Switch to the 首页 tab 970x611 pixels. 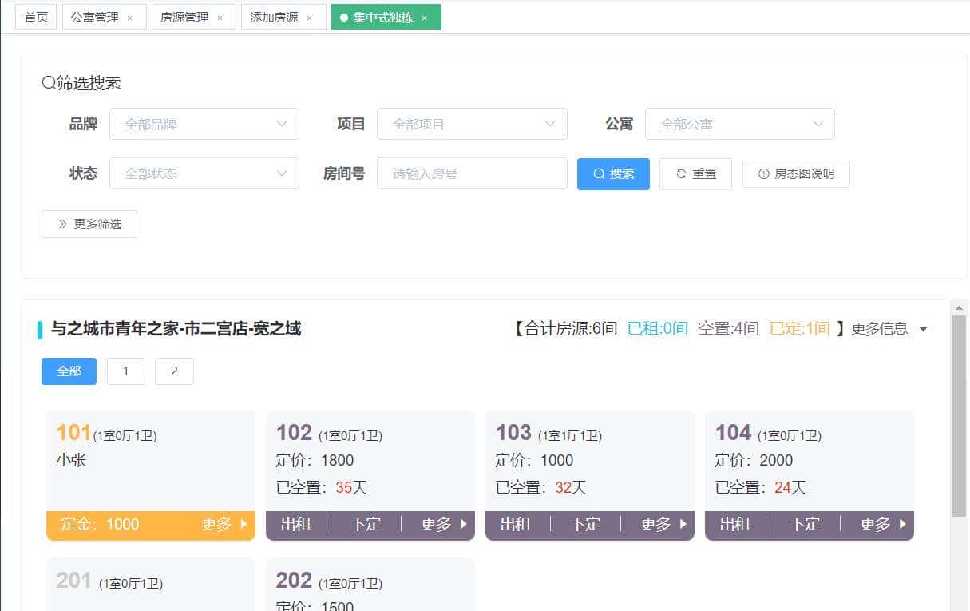point(35,16)
